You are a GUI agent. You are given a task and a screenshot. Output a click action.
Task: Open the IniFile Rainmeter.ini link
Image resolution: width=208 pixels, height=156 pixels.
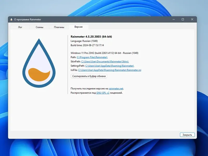coord(110,70)
